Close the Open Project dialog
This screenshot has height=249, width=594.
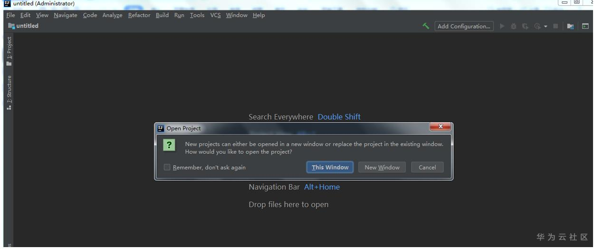coord(440,126)
